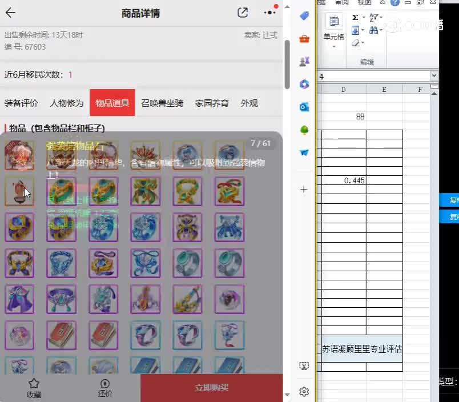459x402 pixels.
Task: Launch Microsoft 365 from the sidebar
Action: click(x=304, y=85)
